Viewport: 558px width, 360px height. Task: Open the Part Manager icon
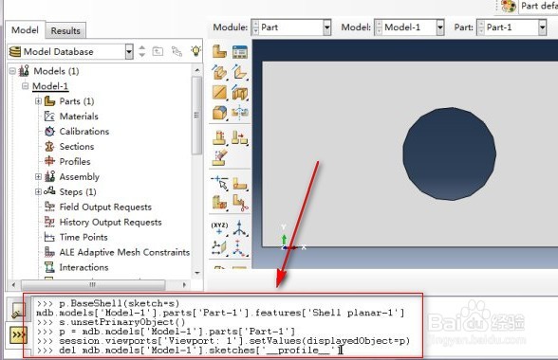(x=240, y=52)
